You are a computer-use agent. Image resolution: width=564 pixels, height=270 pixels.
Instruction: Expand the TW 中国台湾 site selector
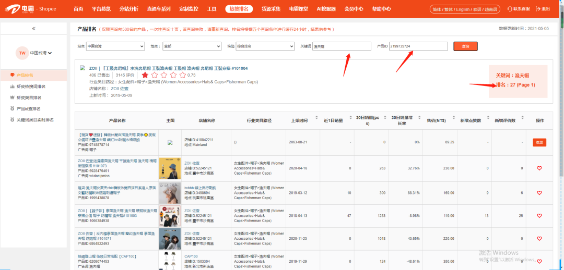[x=50, y=53]
